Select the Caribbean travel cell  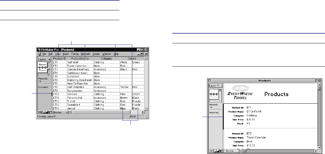(80, 73)
